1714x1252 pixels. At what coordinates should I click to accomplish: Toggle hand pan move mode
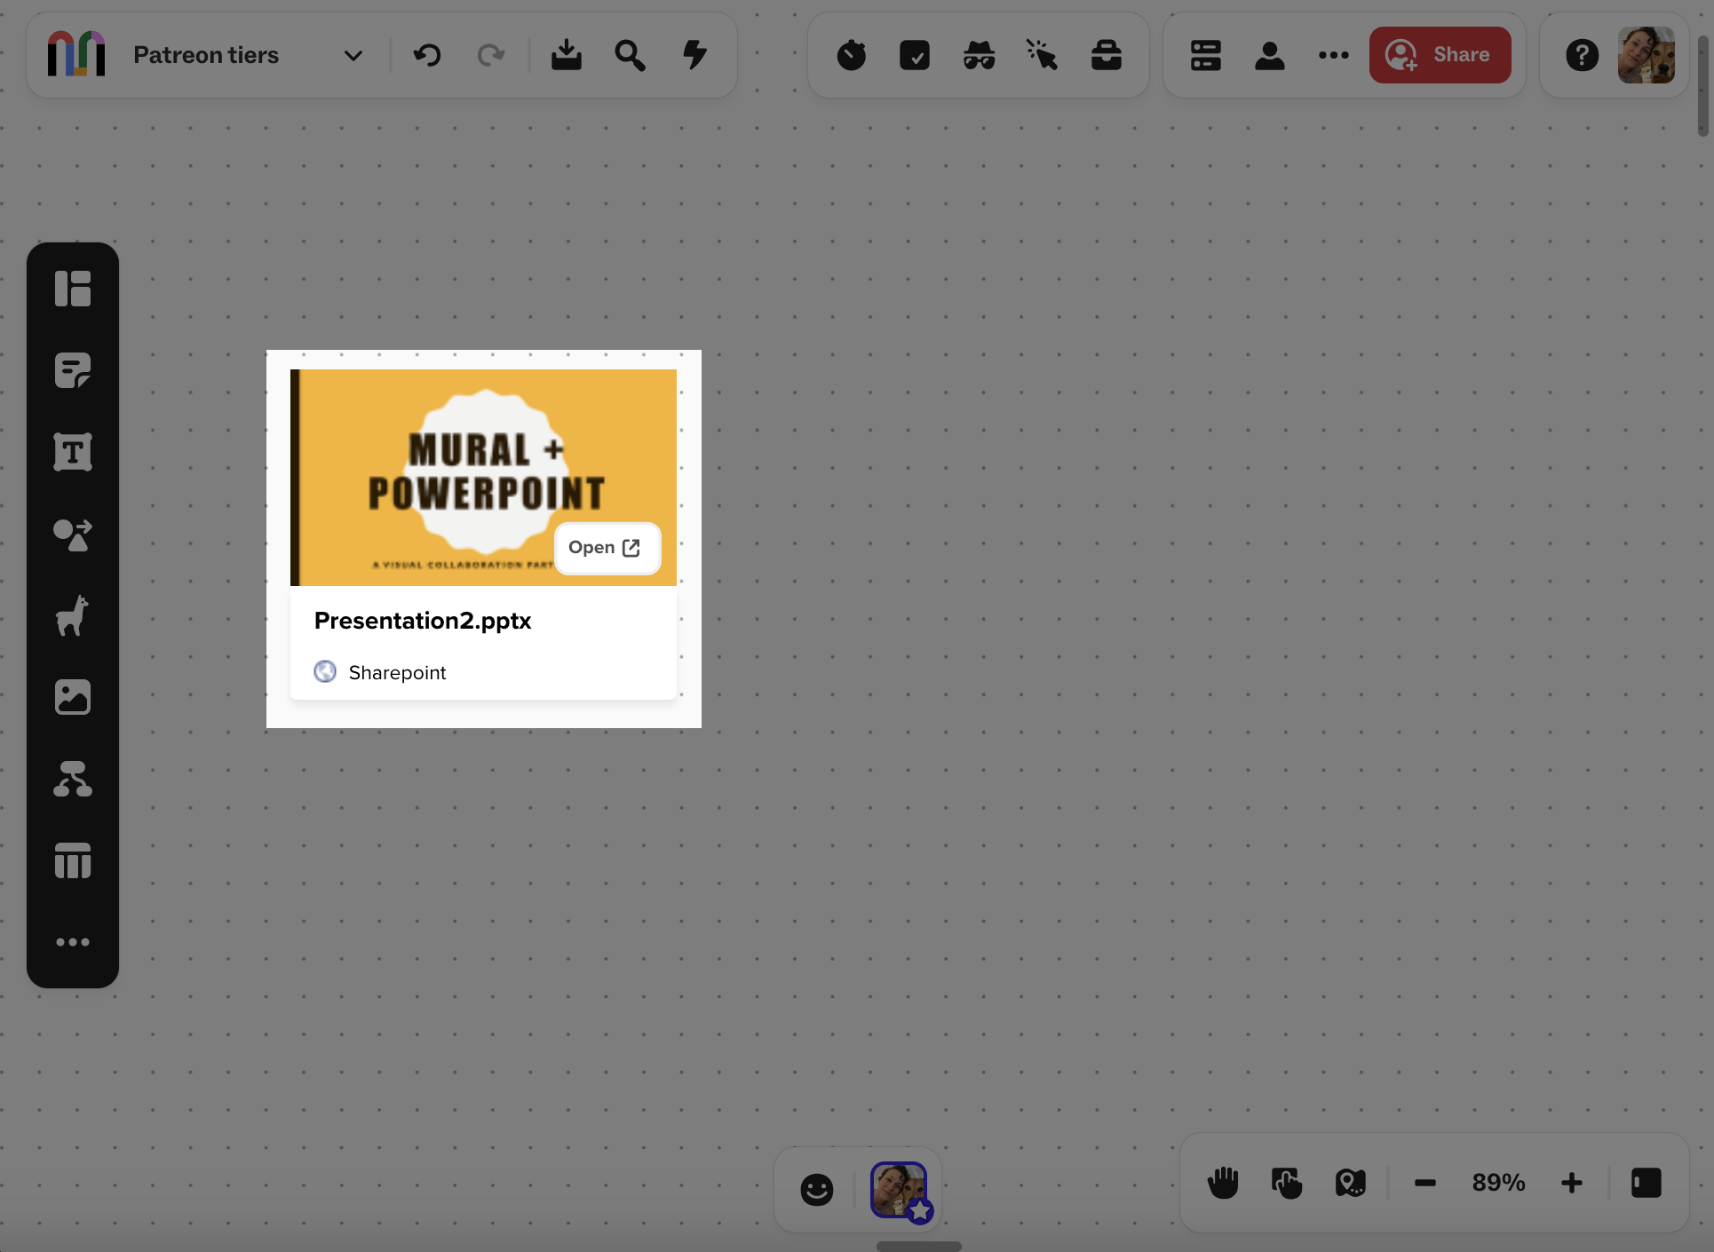coord(1223,1183)
